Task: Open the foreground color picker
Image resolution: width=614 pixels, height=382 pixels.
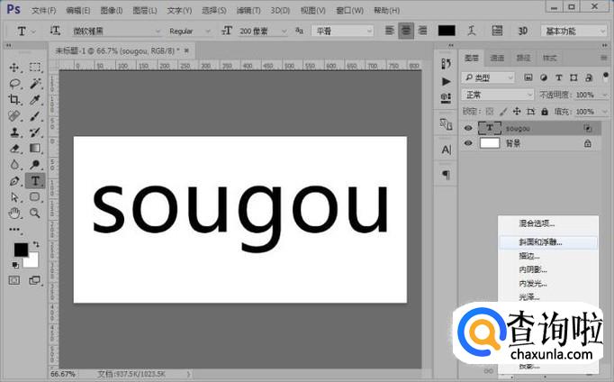Action: click(21, 250)
